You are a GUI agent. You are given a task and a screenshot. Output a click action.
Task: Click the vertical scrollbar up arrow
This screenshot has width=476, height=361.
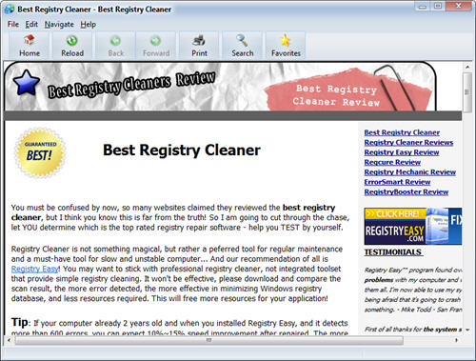[x=467, y=67]
